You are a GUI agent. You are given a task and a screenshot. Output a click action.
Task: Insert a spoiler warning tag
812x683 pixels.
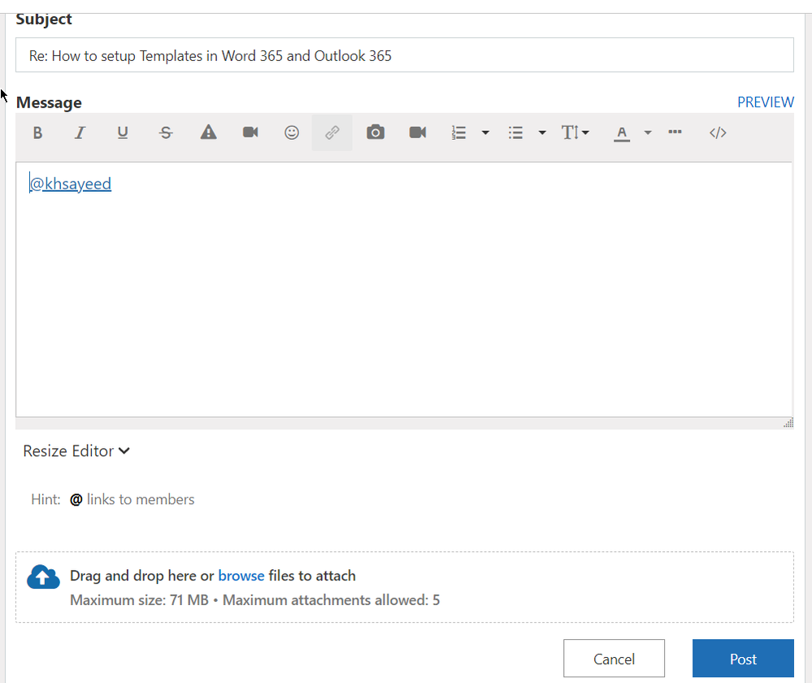pyautogui.click(x=209, y=133)
